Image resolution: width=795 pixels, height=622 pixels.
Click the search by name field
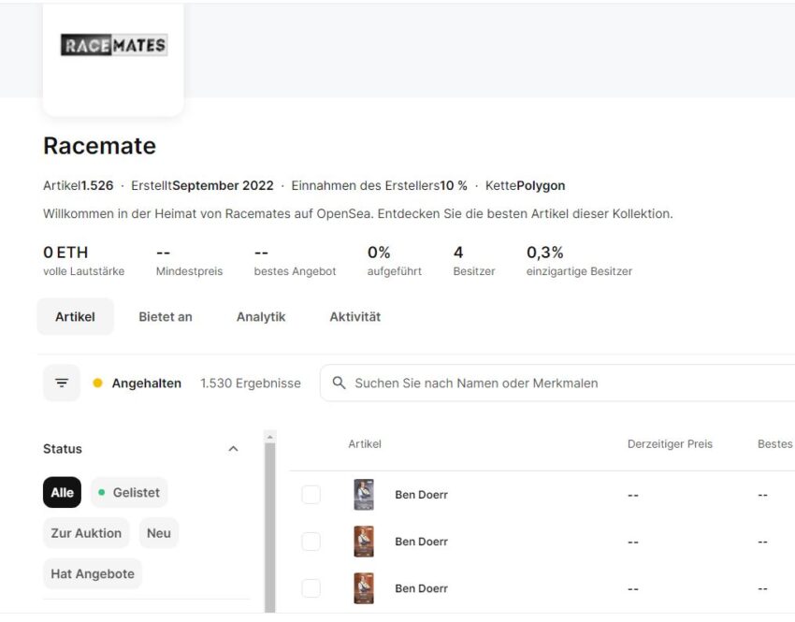pyautogui.click(x=557, y=383)
